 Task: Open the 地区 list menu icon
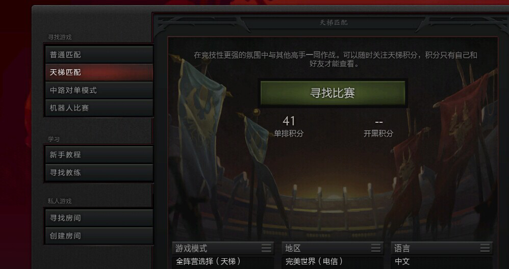375,248
